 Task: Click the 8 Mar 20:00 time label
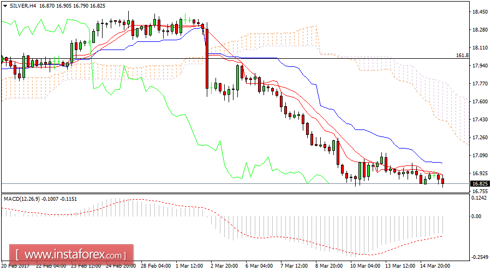(329, 266)
